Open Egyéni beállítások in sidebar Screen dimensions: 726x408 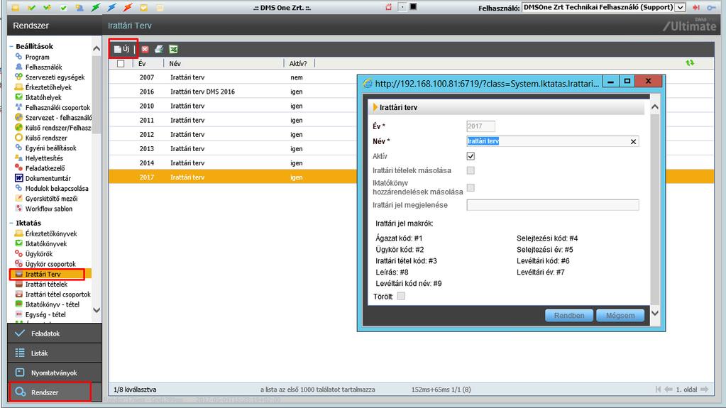tap(50, 148)
